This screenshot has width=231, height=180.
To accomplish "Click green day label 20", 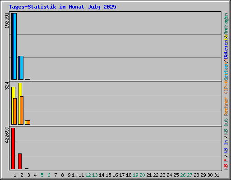I will [142, 175].
